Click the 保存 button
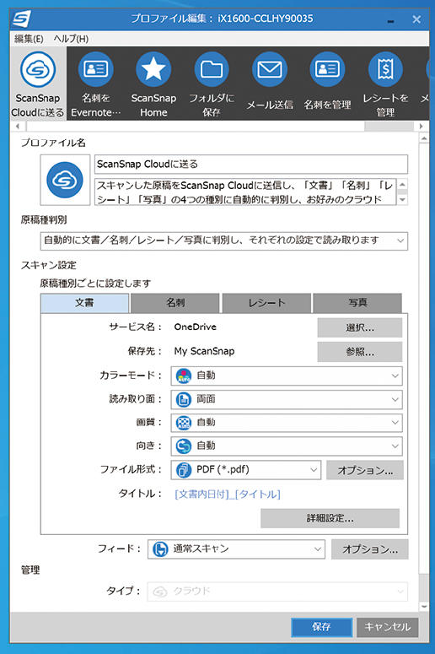Screen dimensions: 435x654 pyautogui.click(x=322, y=627)
